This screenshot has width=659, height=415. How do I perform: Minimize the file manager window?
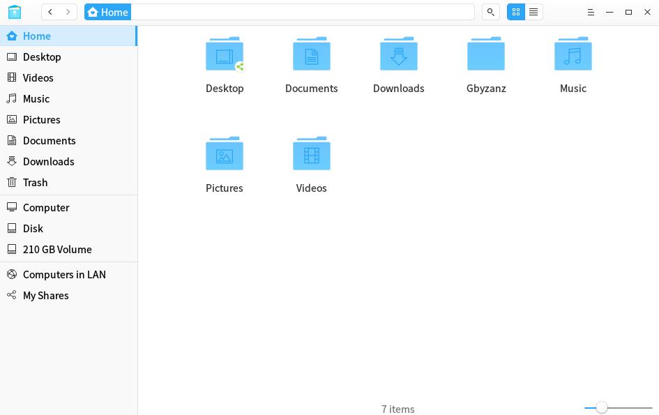pyautogui.click(x=609, y=12)
